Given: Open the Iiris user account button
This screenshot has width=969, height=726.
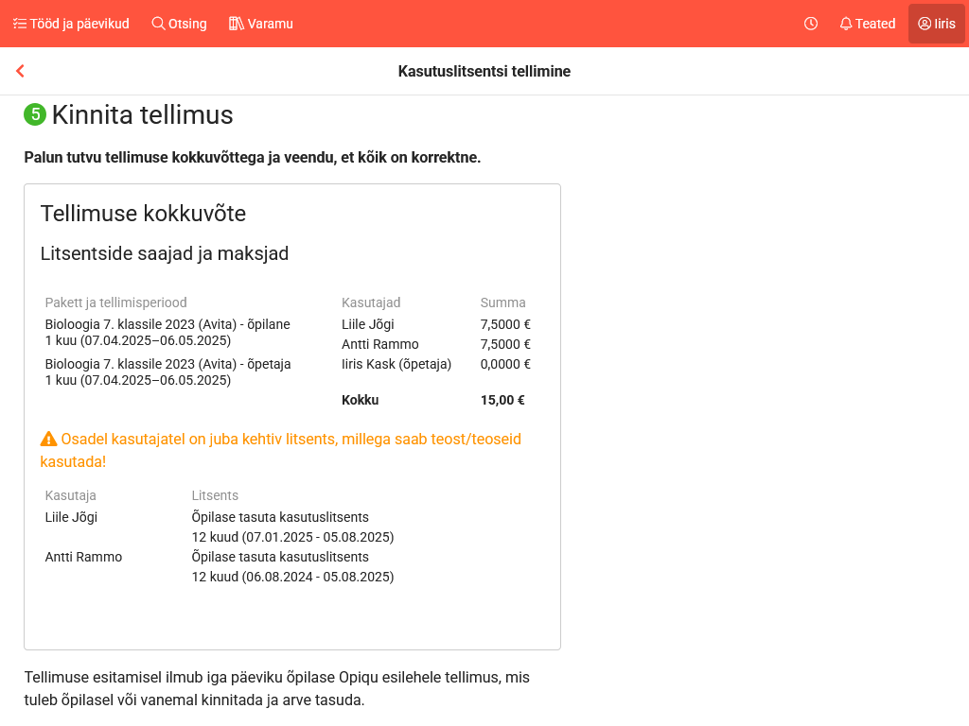Looking at the screenshot, I should pos(944,24).
